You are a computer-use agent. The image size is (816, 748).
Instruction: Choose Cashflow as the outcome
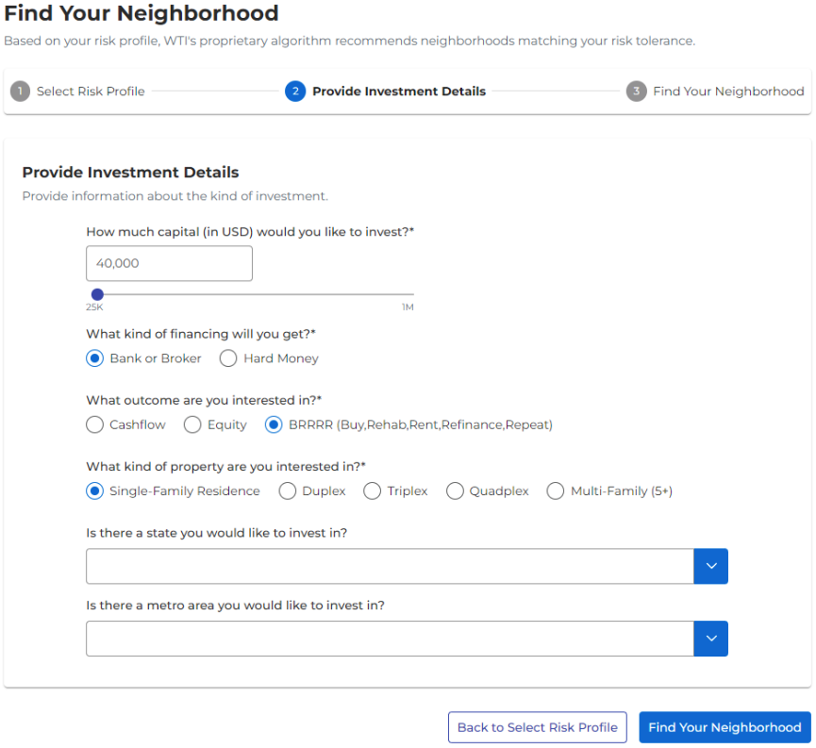tap(94, 424)
